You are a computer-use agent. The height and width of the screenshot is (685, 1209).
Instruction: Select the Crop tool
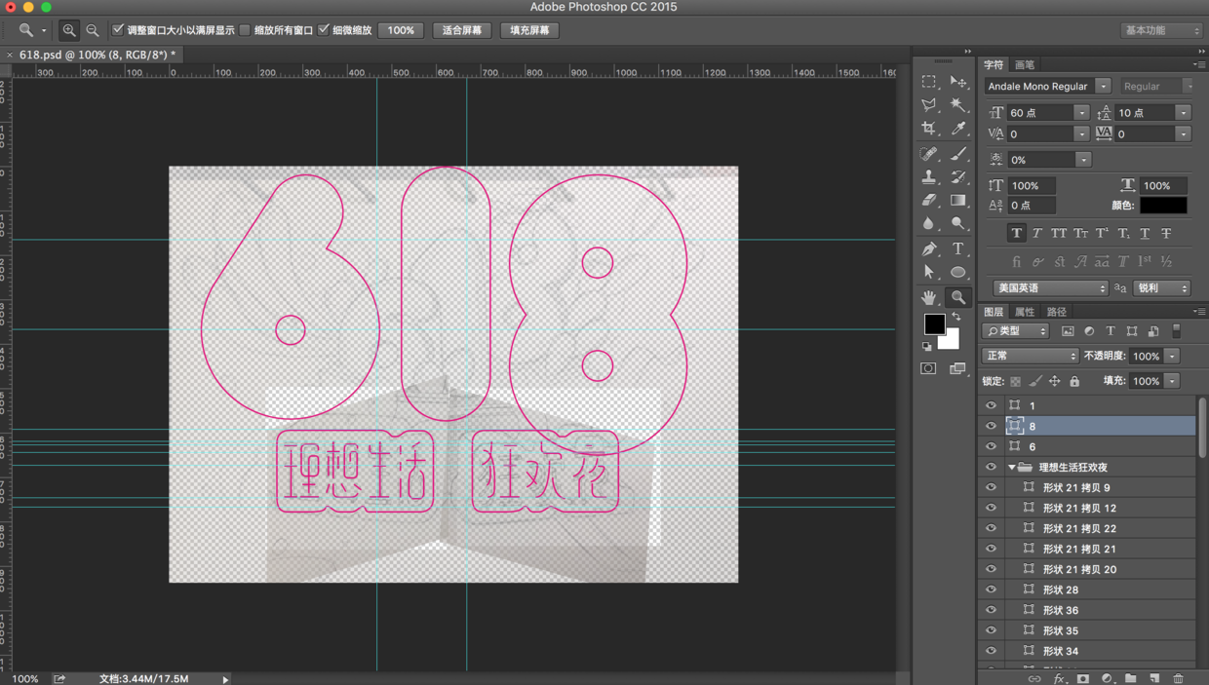click(x=929, y=129)
